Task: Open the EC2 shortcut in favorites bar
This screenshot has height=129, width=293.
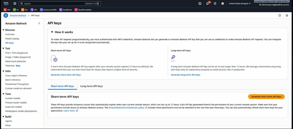Action: click(x=25, y=10)
